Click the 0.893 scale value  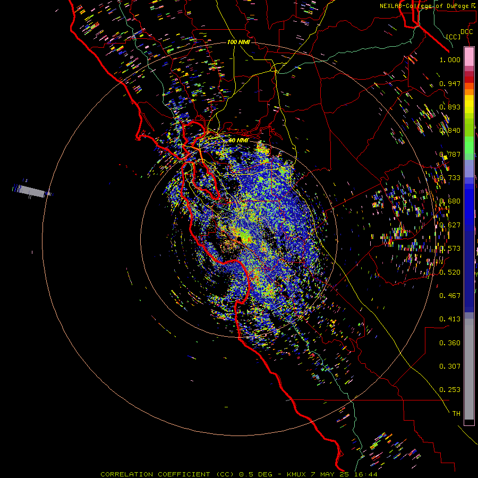pyautogui.click(x=450, y=107)
